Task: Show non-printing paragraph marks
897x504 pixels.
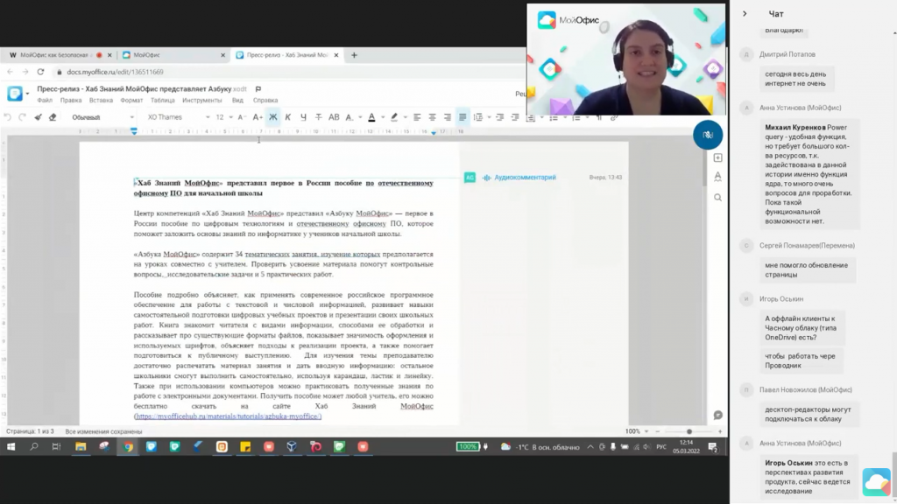Action: click(x=599, y=118)
